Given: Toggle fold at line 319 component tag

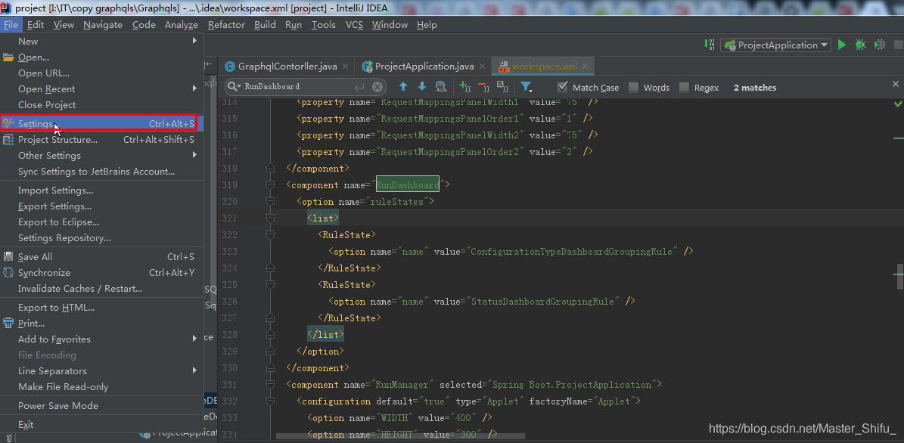Looking at the screenshot, I should pos(270,185).
